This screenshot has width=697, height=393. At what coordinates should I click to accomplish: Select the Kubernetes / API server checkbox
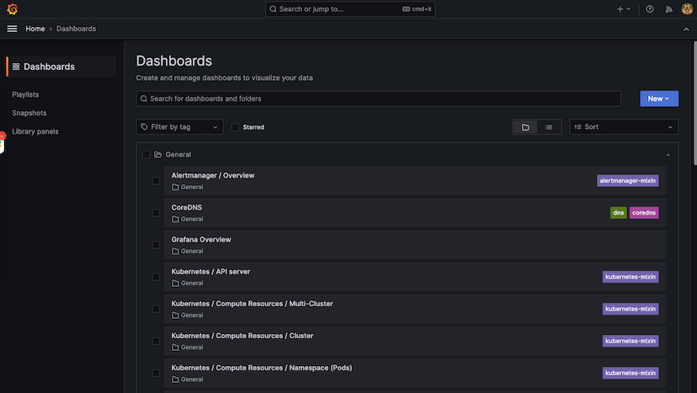[156, 277]
